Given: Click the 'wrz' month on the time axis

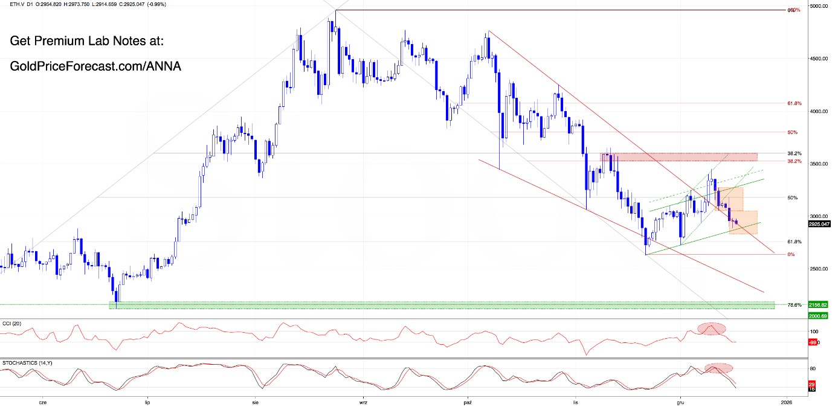Looking at the screenshot, I should (363, 401).
